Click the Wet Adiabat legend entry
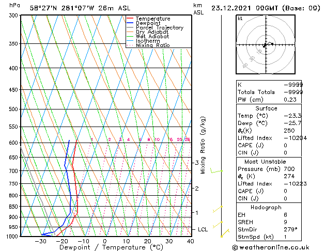Image resolution: width=325 pixels, height=251 pixels. point(153,37)
